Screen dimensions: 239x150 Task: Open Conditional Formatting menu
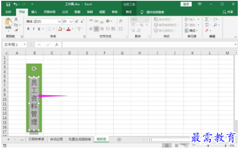[x=164, y=19]
